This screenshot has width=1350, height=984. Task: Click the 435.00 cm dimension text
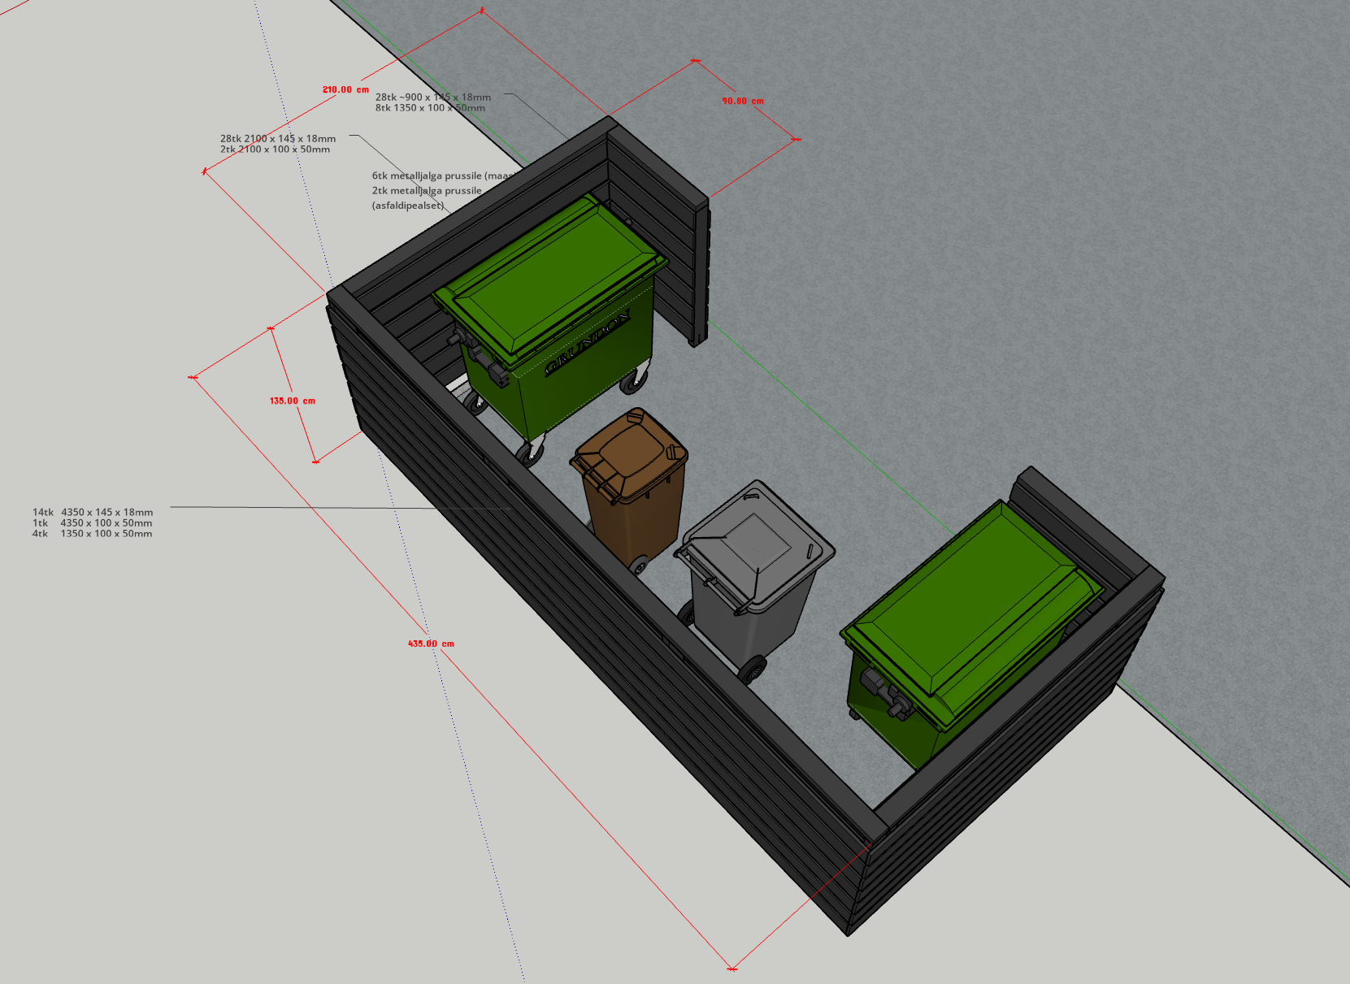click(x=431, y=644)
